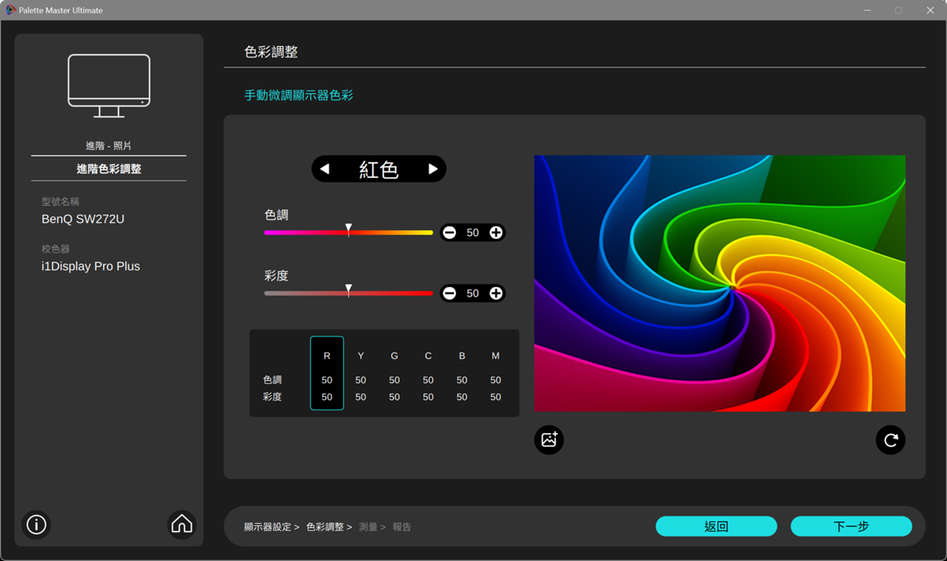Open the info icon in sidebar
Screen dimensions: 947x561
[37, 524]
